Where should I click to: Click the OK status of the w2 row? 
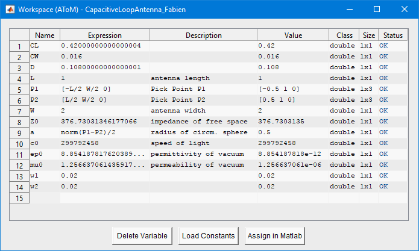point(393,187)
